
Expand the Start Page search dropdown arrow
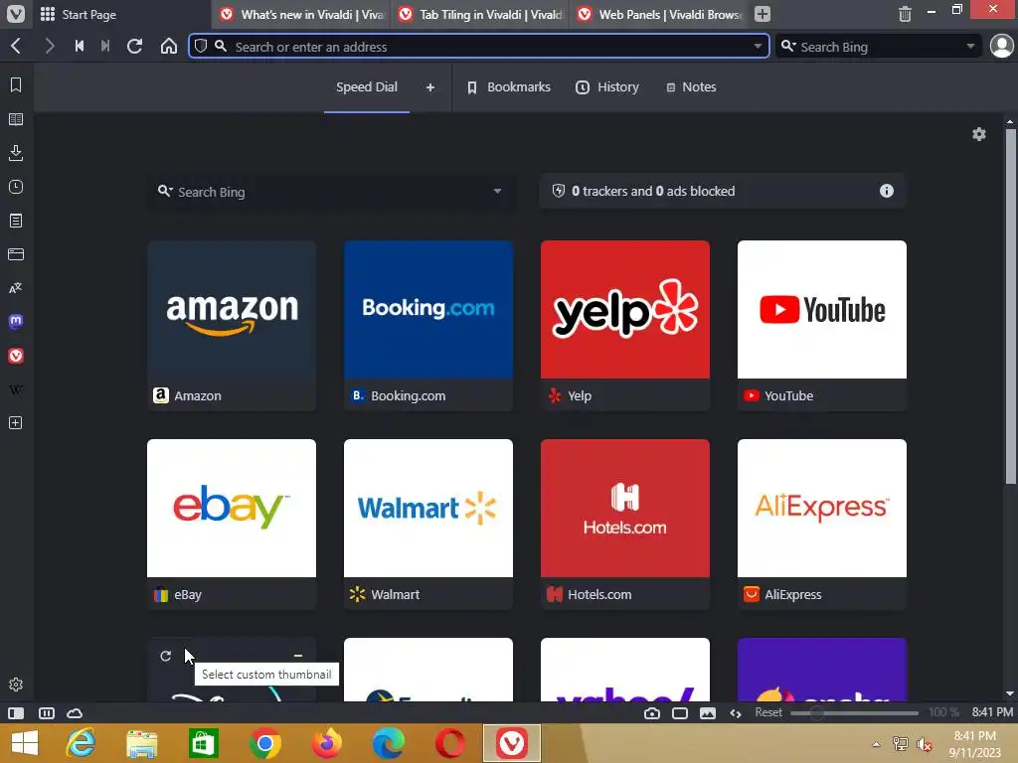pos(497,191)
